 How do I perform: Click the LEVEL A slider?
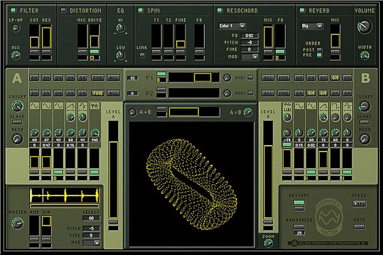[x=114, y=169]
